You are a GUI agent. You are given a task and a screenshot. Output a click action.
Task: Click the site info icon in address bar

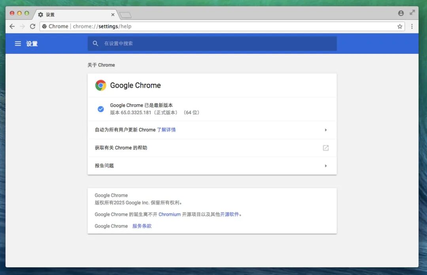click(44, 26)
